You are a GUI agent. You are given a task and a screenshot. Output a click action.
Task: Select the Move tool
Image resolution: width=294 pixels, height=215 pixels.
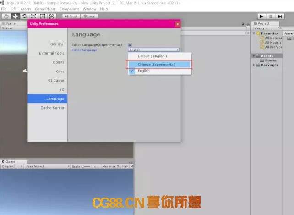(16, 17)
